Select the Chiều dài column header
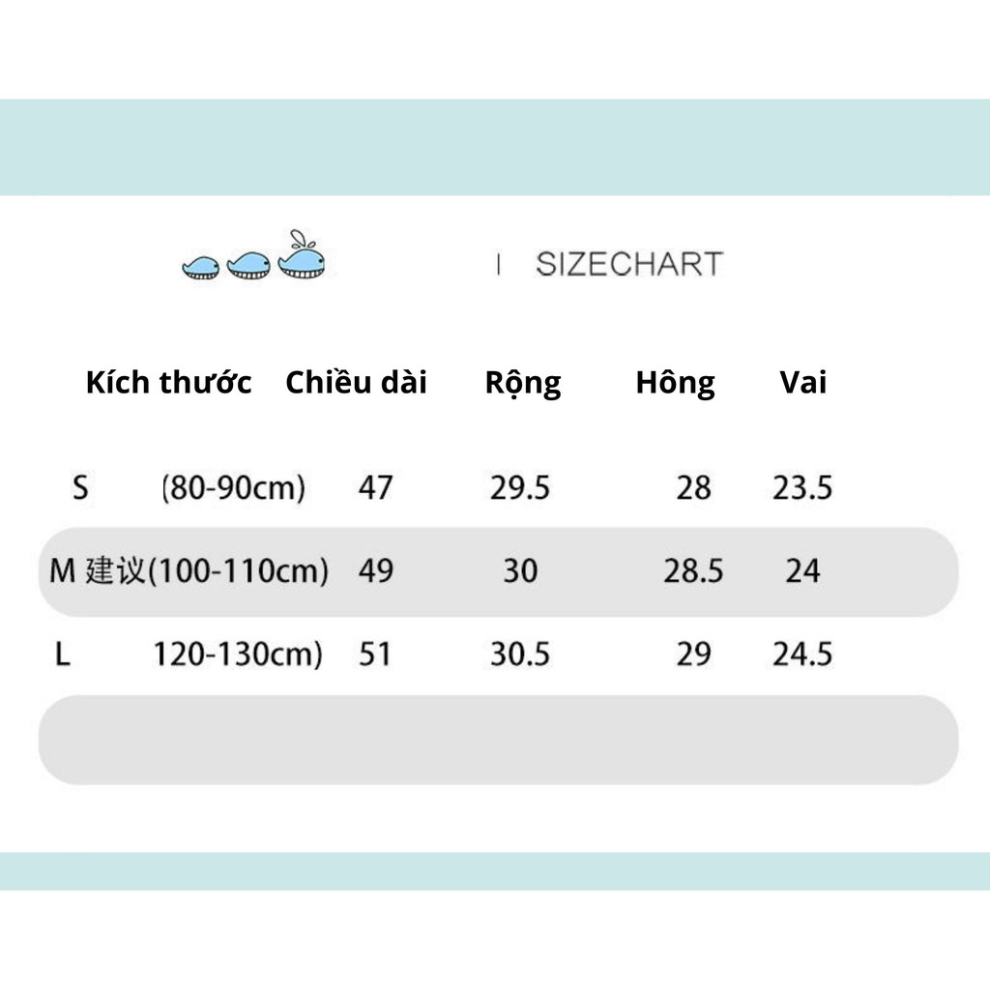 coord(356,383)
